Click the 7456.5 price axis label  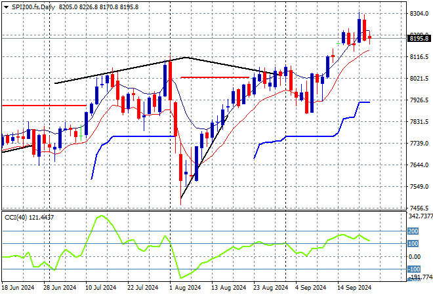click(x=419, y=208)
